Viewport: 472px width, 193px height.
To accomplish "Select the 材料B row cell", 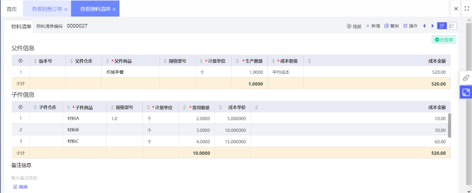I will [x=85, y=130].
